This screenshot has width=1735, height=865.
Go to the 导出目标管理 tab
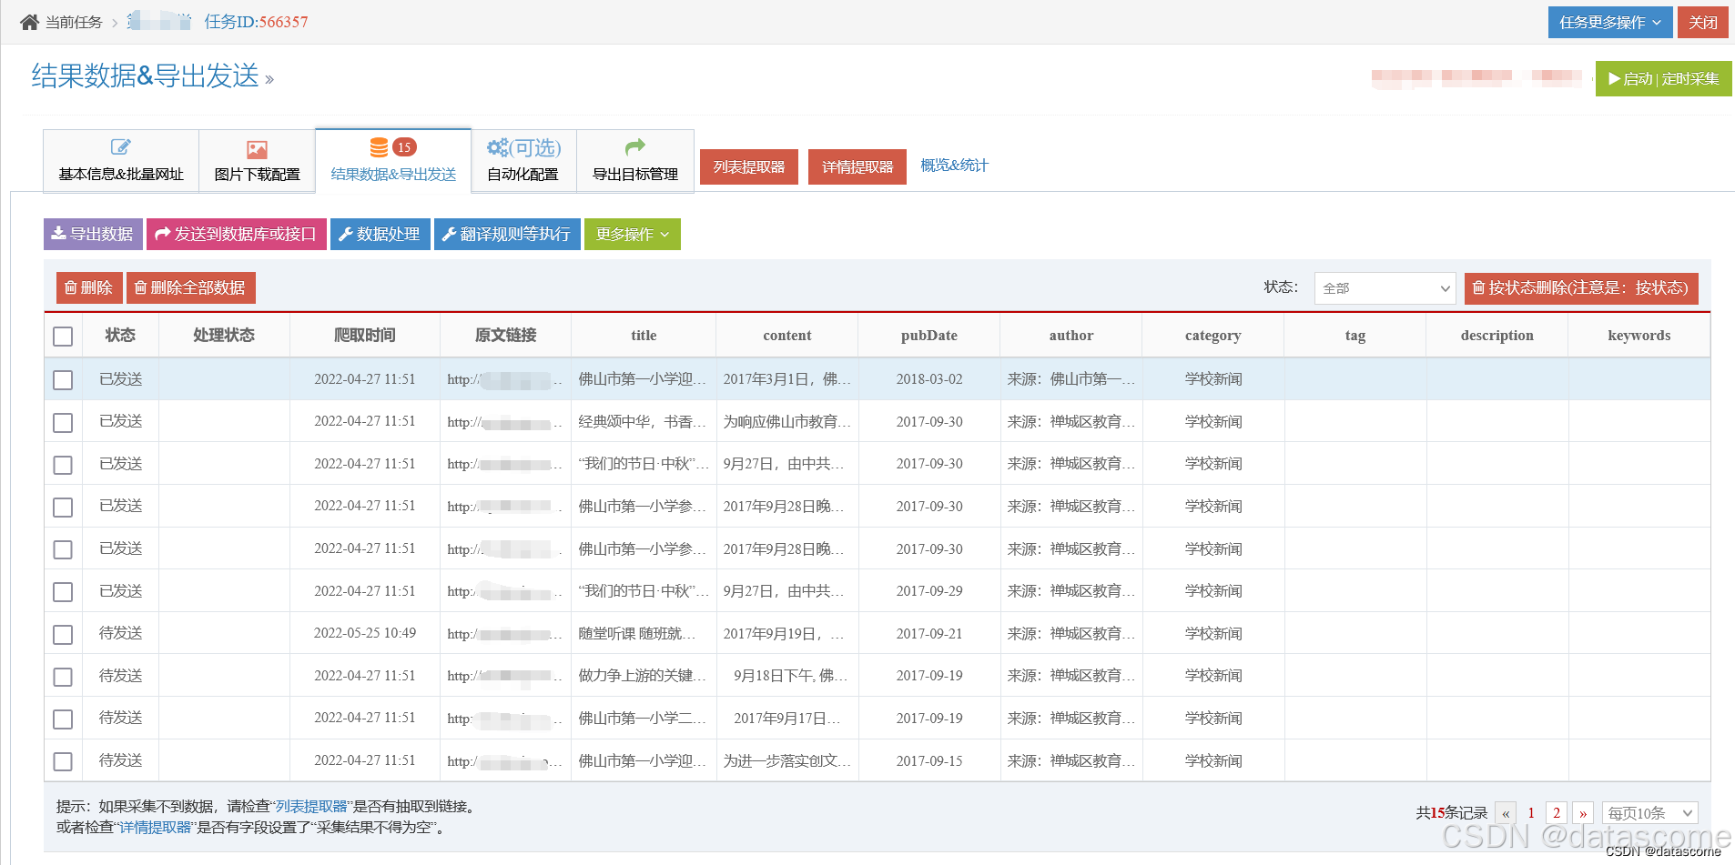[x=635, y=161]
